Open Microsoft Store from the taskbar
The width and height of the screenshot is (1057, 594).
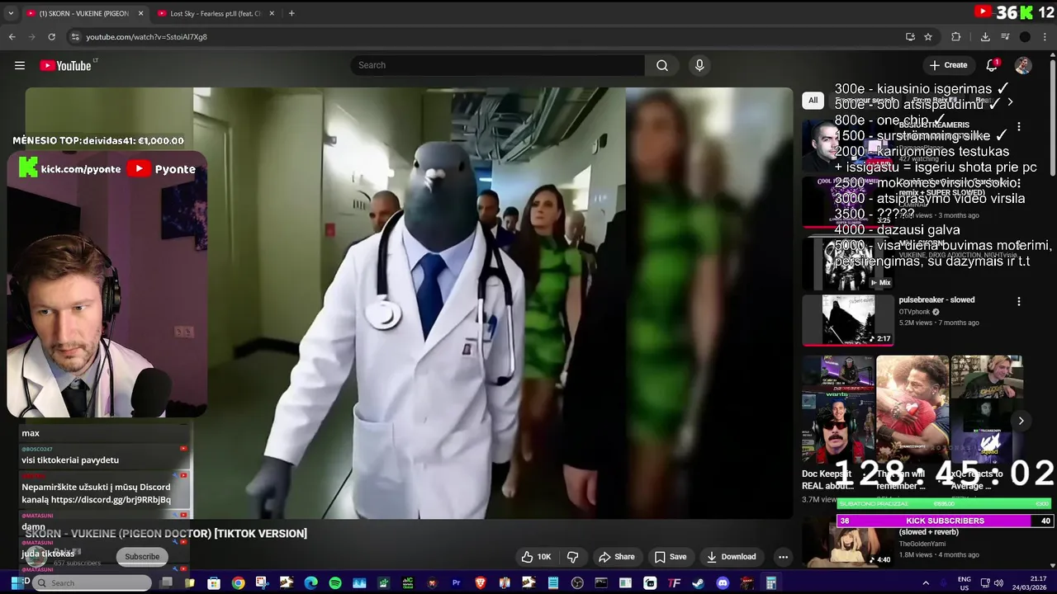click(x=214, y=583)
